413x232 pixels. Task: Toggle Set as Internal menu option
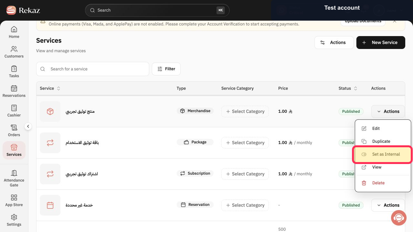(x=382, y=154)
